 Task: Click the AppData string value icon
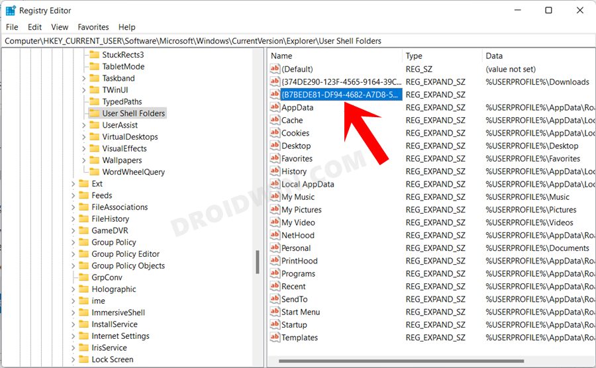tap(275, 107)
